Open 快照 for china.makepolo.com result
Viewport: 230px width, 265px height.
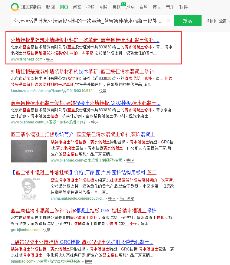click(x=112, y=198)
